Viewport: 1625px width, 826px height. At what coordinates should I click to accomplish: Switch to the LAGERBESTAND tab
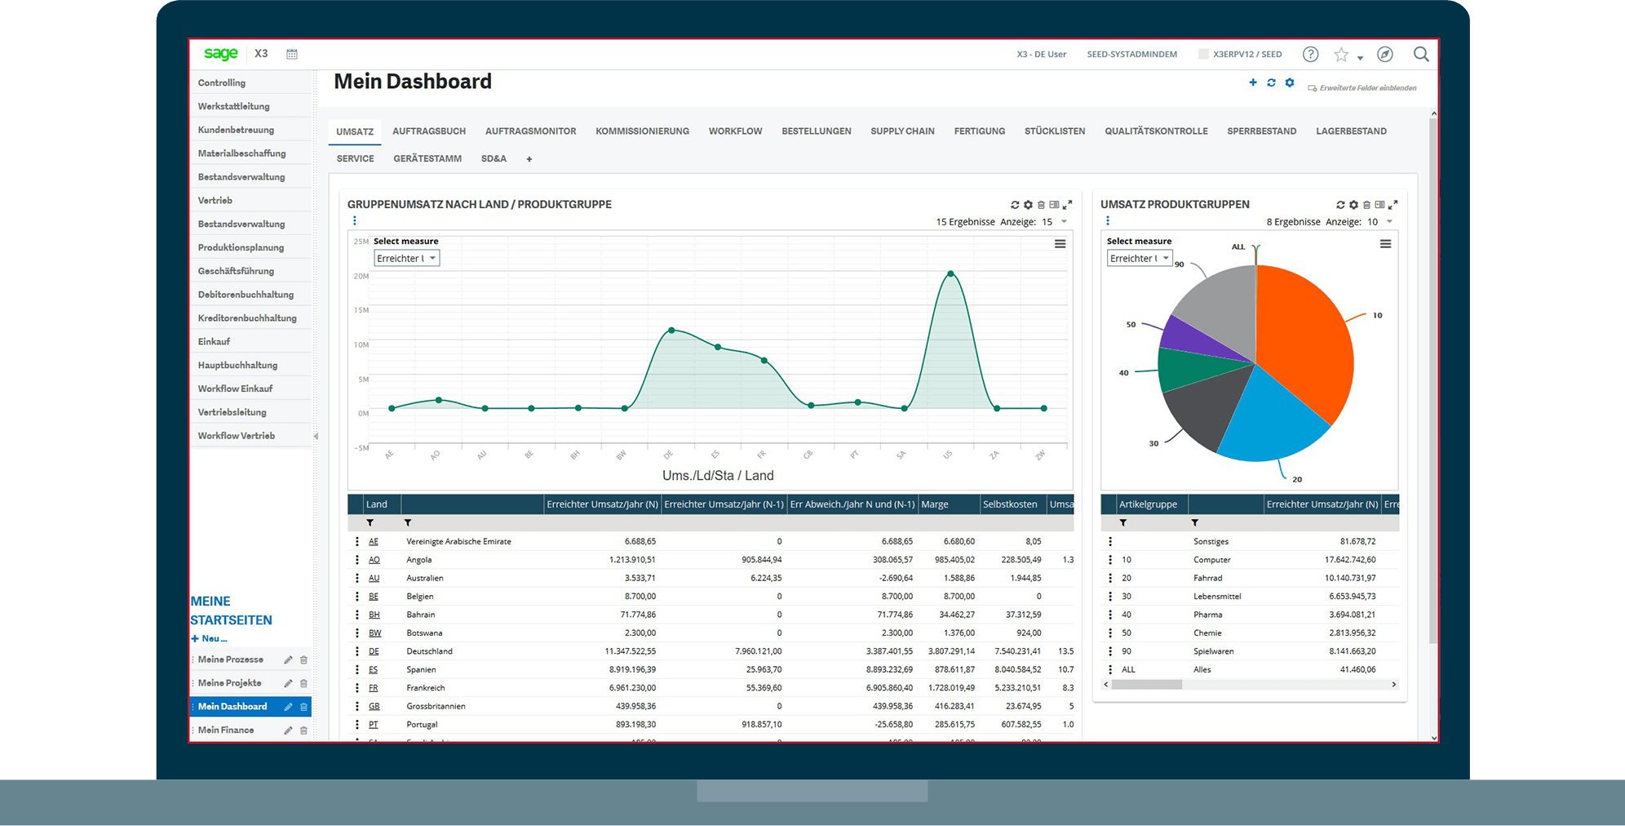click(x=1351, y=131)
